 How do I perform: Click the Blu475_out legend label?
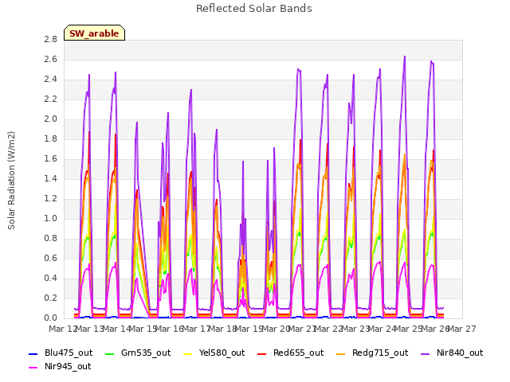(69, 353)
